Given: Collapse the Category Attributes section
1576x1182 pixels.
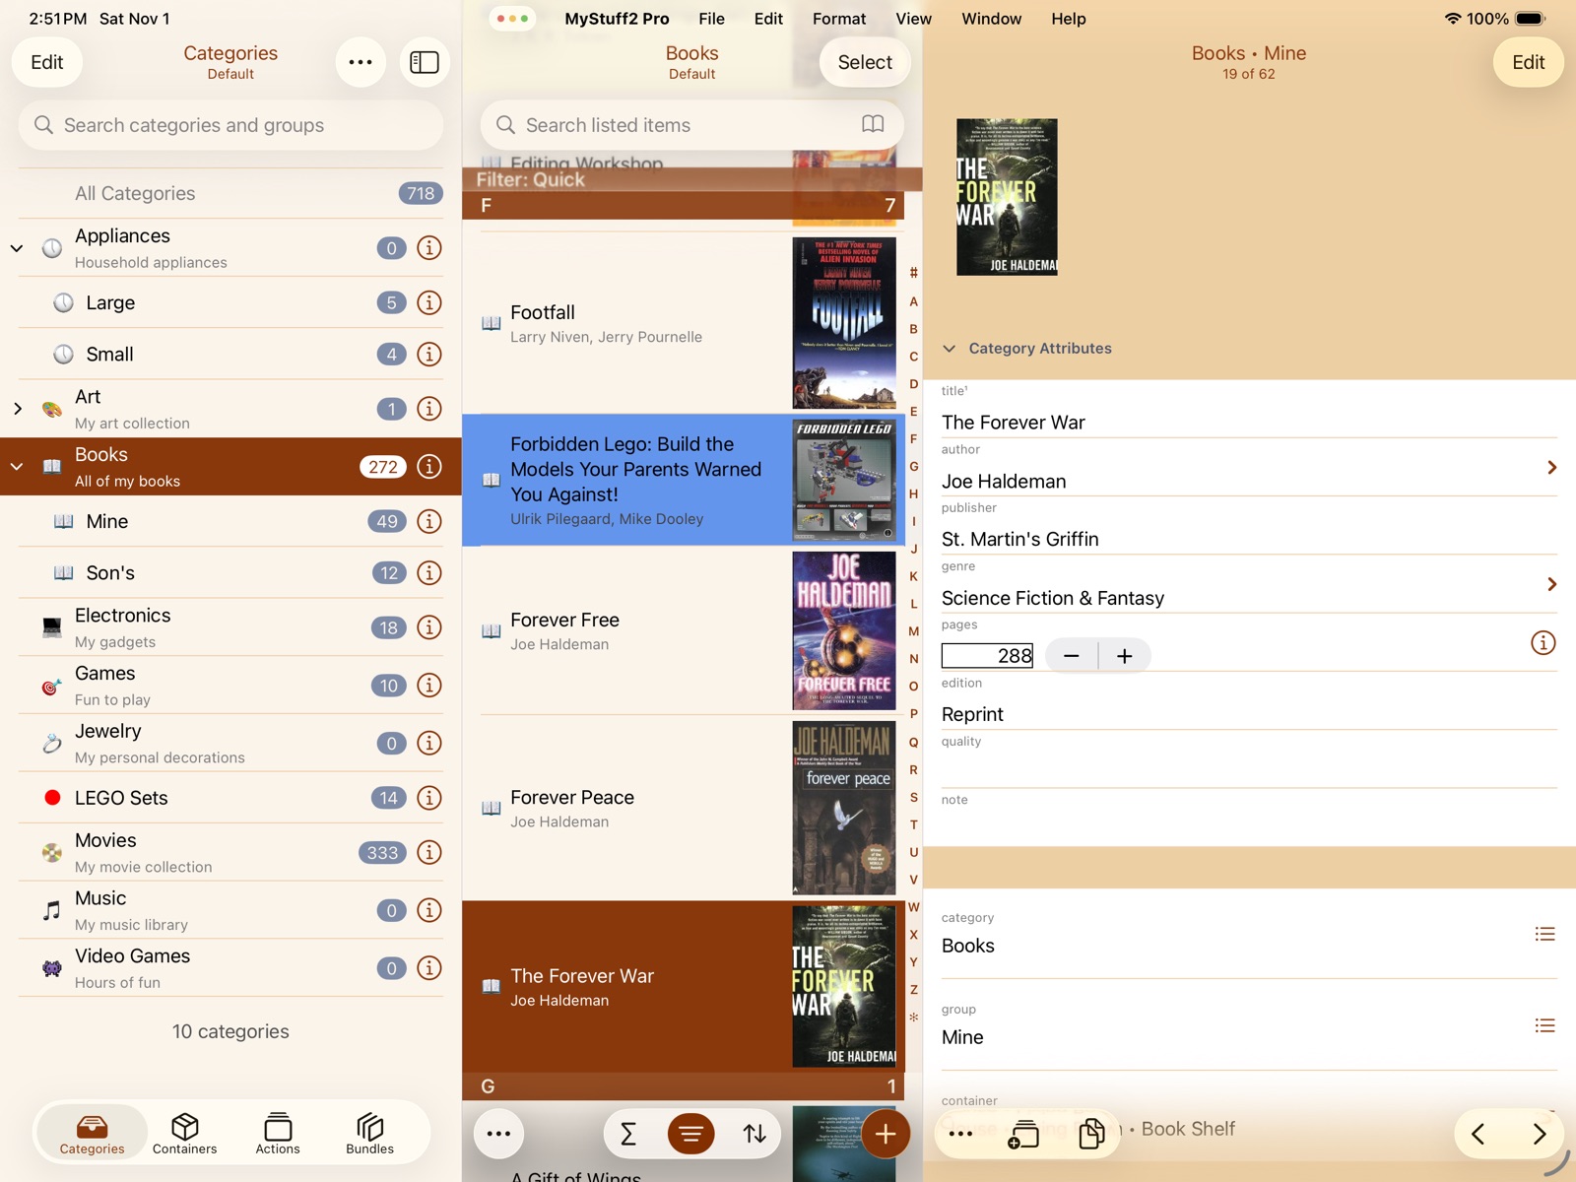Looking at the screenshot, I should [x=950, y=349].
